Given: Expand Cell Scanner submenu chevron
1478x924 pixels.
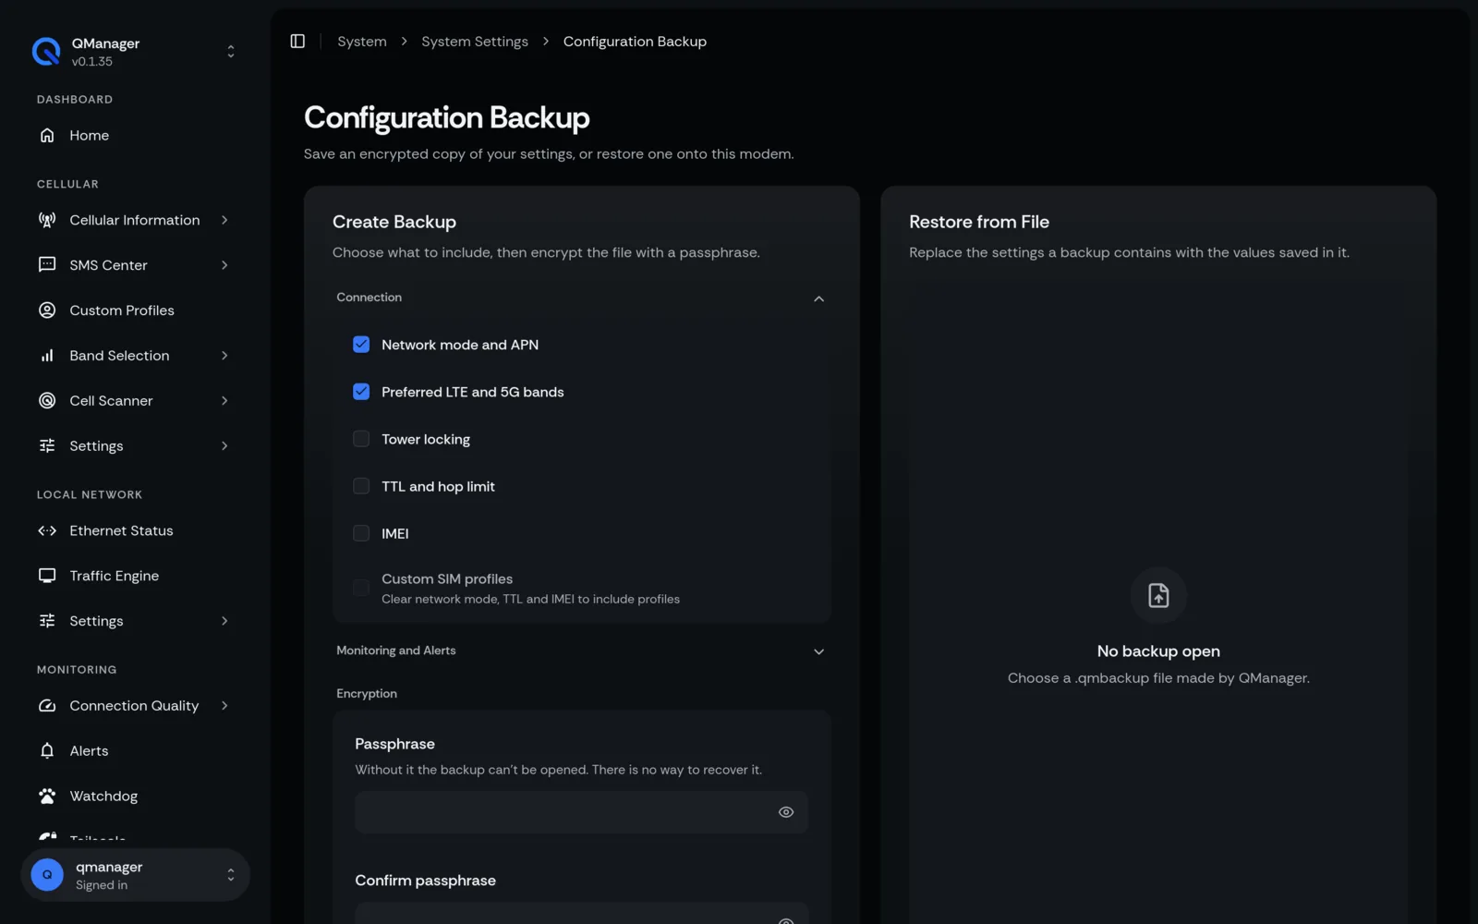Looking at the screenshot, I should [224, 401].
